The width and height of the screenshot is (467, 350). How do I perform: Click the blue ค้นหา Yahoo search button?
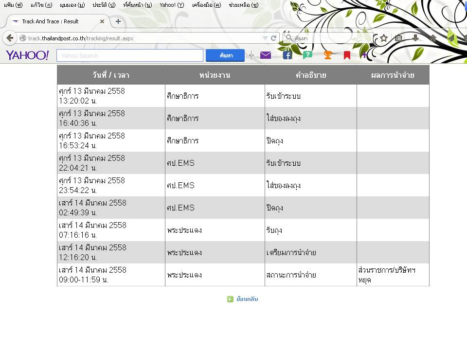pos(225,55)
